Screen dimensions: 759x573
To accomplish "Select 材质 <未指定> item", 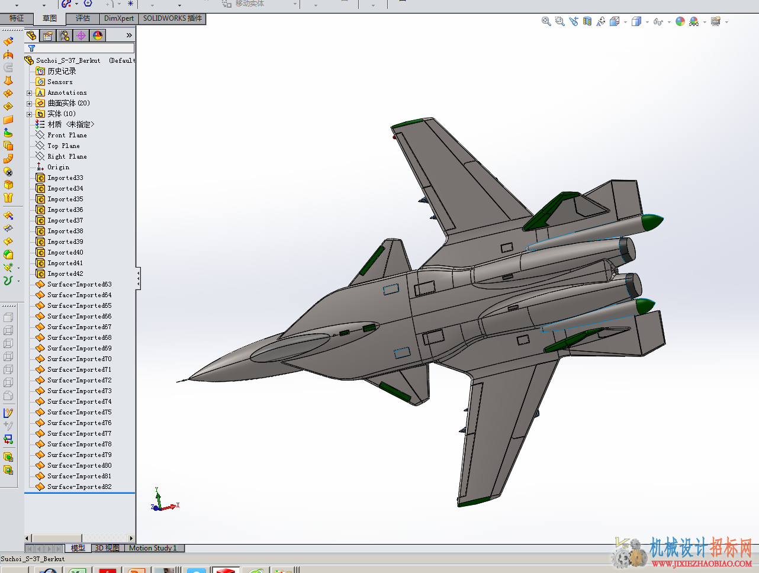I will pos(71,124).
